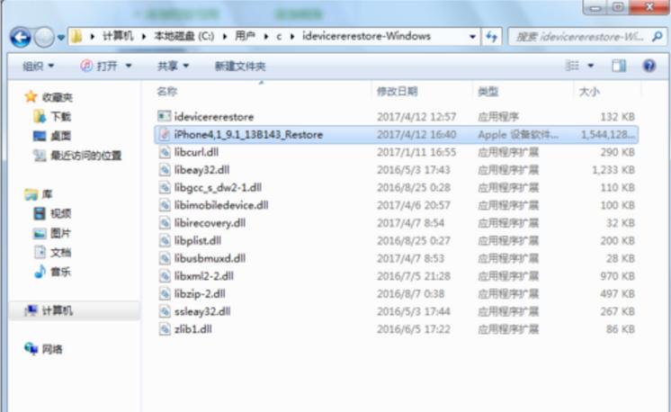
Task: Select the c folder in the address breadcrumb
Action: [x=279, y=36]
